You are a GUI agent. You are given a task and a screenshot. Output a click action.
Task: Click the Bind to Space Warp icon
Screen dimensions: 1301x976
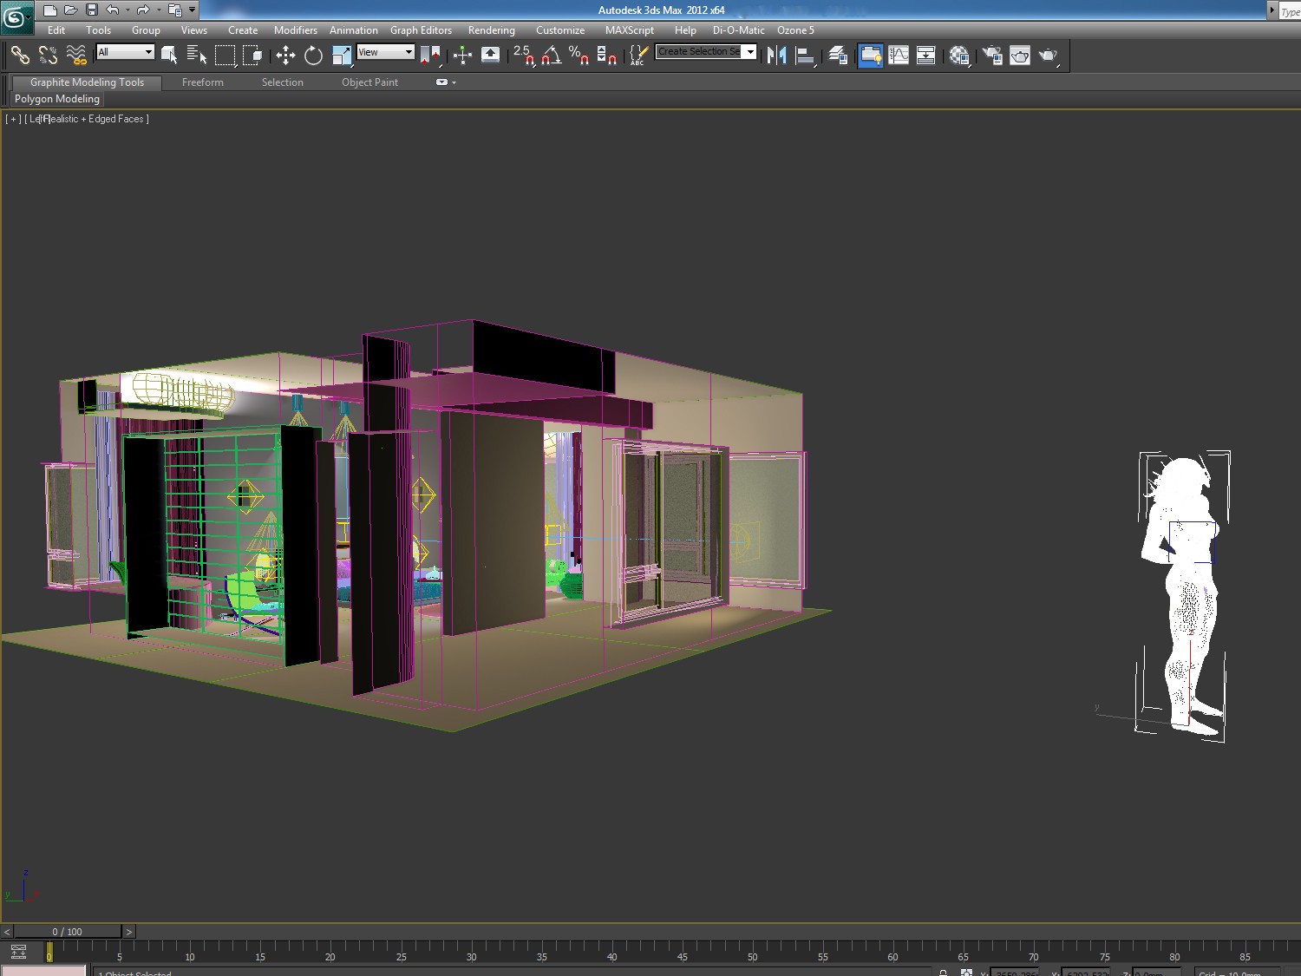76,56
